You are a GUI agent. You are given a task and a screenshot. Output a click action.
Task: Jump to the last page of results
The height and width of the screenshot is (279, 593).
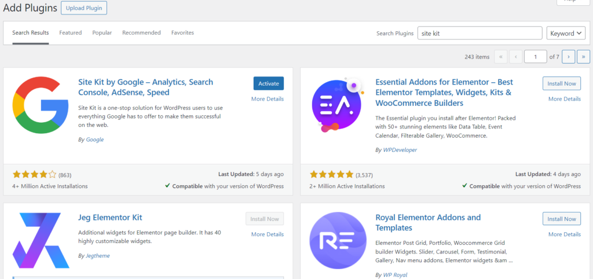click(584, 57)
